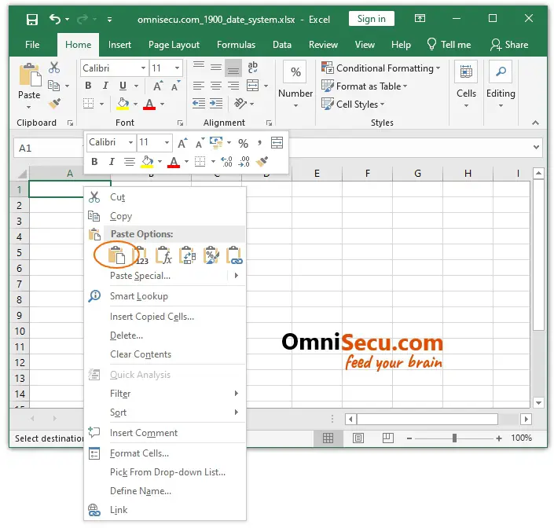Click zoom in plus button
Image resolution: width=554 pixels, height=528 pixels.
pyautogui.click(x=499, y=438)
